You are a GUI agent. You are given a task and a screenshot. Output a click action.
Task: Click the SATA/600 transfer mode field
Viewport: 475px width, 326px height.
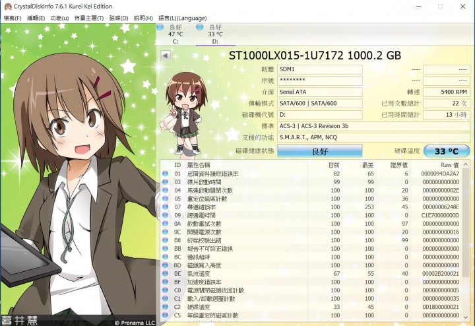tap(319, 104)
